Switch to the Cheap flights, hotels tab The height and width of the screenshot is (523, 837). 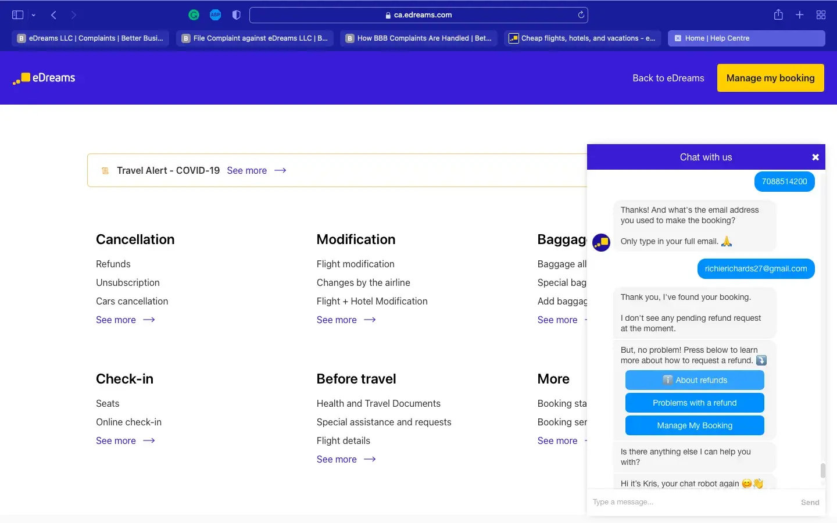(582, 38)
